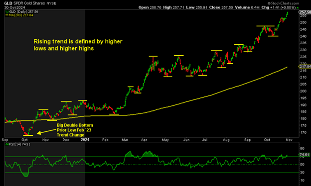Image resolution: width=311 pixels, height=186 pixels.
Task: Click the 250 price axis label
Action: pos(303,22)
